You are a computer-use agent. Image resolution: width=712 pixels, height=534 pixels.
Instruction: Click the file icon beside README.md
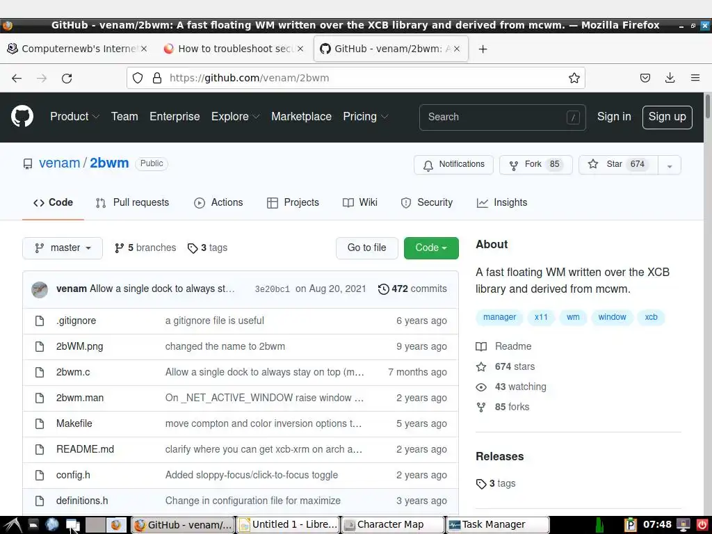(x=40, y=450)
